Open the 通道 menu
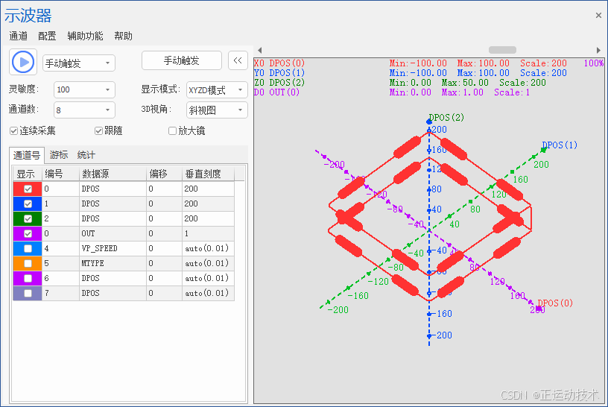Screen dimensions: 608x407 pyautogui.click(x=18, y=36)
